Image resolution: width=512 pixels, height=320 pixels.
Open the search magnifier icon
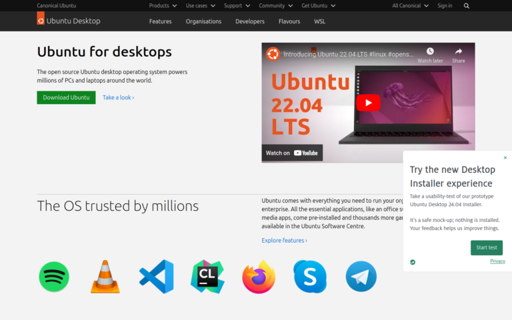click(466, 6)
